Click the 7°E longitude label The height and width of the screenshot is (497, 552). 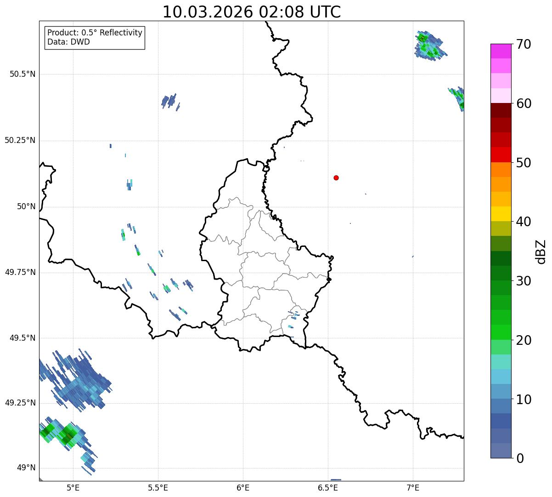pyautogui.click(x=413, y=487)
